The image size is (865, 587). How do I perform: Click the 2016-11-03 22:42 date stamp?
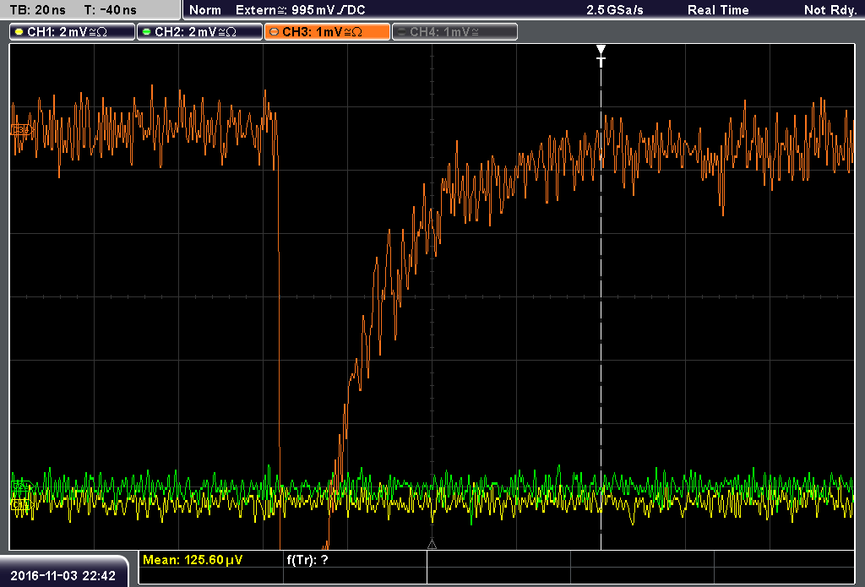coord(63,576)
